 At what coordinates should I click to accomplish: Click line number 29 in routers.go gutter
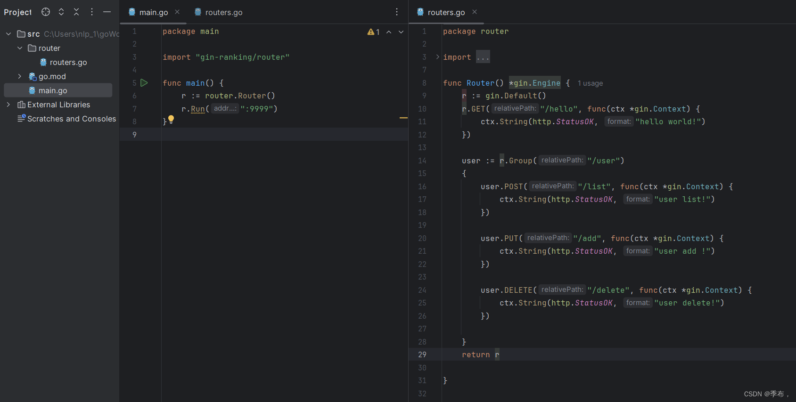coord(422,354)
